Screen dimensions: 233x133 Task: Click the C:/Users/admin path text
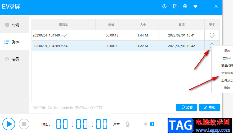[60, 107]
